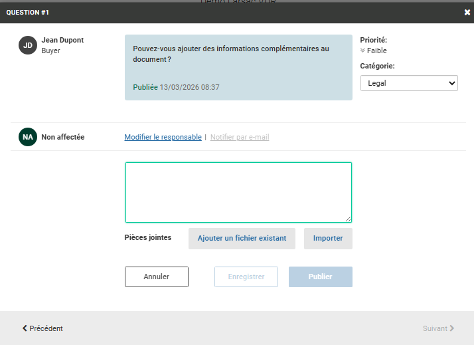Focus the answer text area
This screenshot has height=345, width=474.
[238, 192]
